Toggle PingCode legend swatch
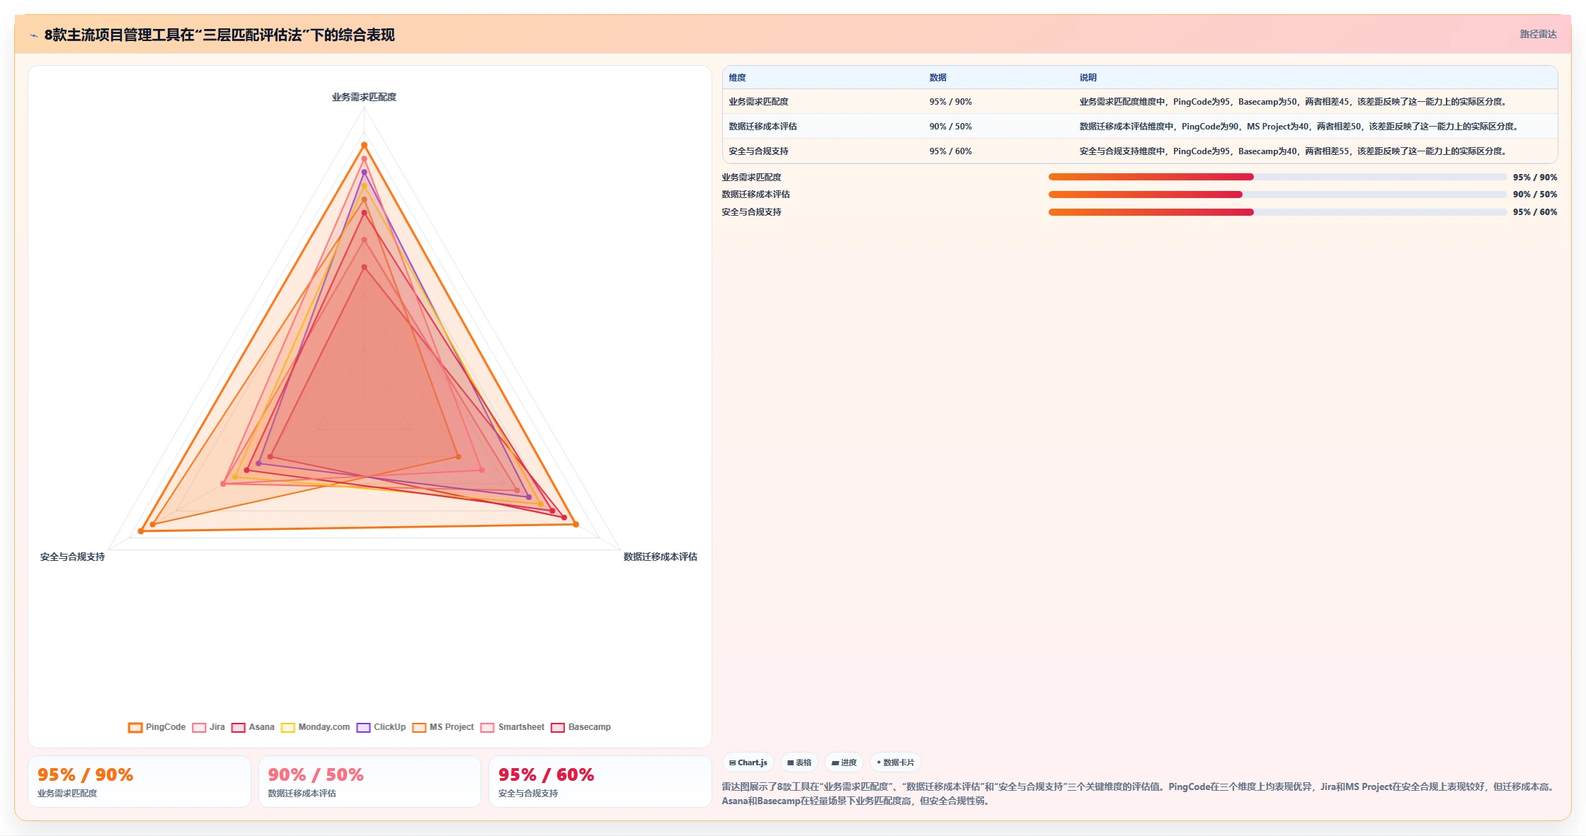Screen dimensions: 1586x836 (135, 727)
